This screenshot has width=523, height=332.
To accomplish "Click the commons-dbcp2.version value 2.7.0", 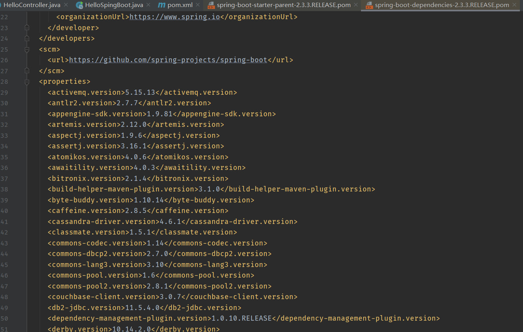I will (157, 254).
